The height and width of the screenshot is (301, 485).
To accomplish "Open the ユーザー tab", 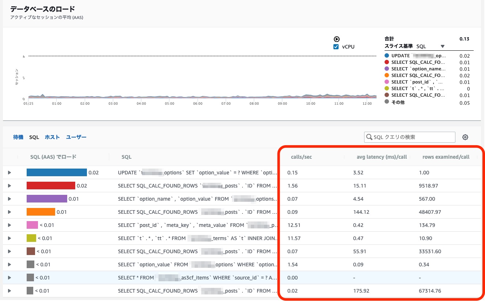I will tap(76, 137).
